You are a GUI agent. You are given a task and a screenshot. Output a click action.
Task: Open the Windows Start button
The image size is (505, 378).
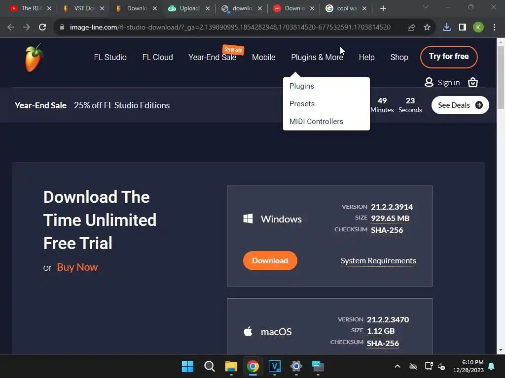[x=187, y=366]
